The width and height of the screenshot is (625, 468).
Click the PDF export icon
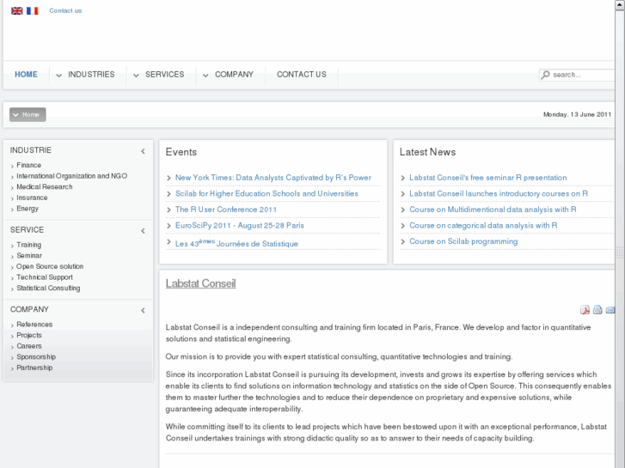(585, 310)
